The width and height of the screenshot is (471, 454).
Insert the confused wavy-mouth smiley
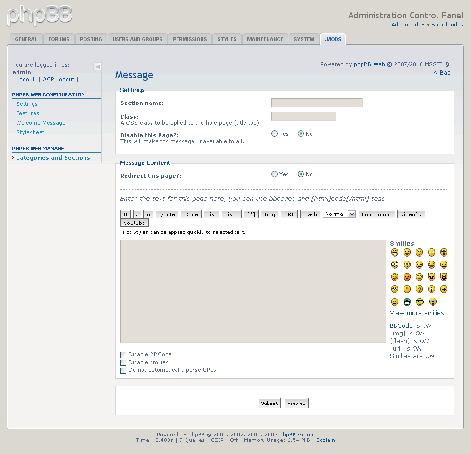(407, 265)
